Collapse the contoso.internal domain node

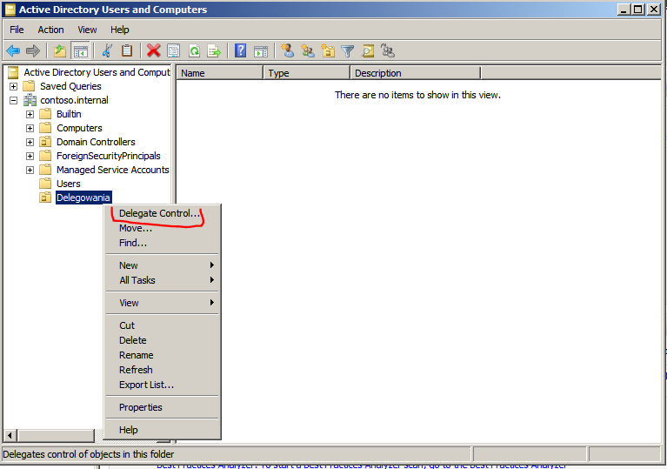pos(14,100)
